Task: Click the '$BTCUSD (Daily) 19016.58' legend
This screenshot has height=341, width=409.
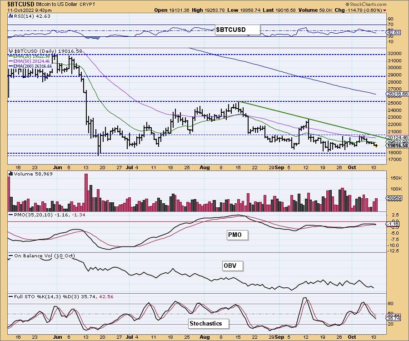Action: [48, 51]
